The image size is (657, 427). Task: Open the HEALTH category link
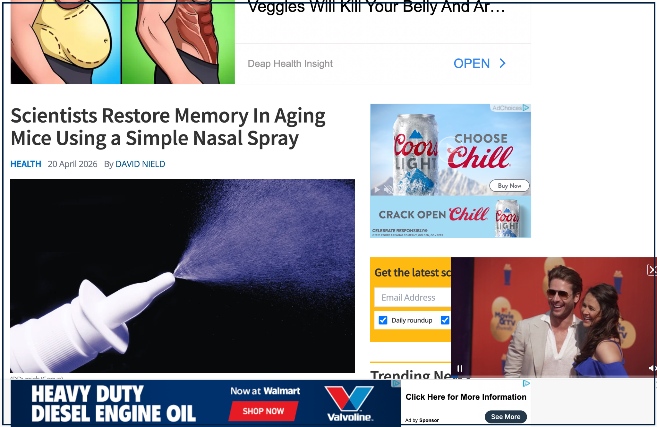pos(26,164)
